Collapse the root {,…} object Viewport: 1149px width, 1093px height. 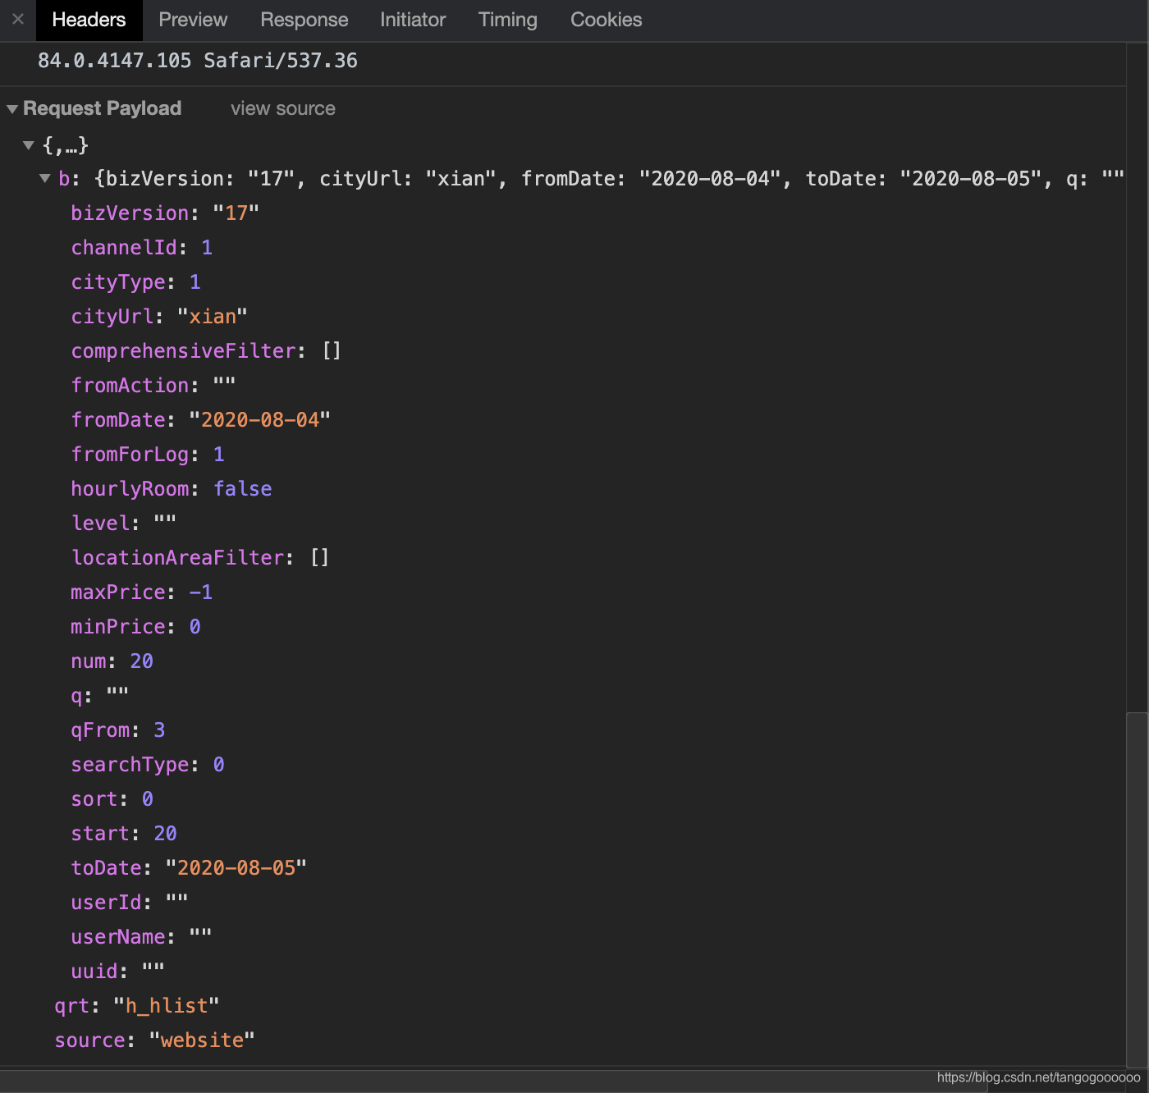tap(29, 145)
